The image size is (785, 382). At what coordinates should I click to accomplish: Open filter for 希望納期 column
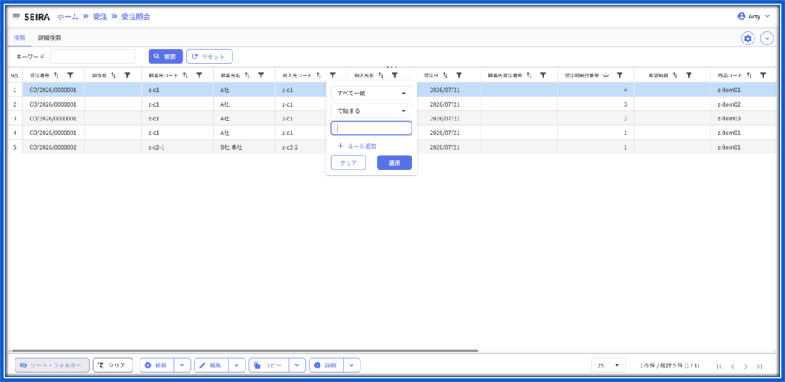689,75
